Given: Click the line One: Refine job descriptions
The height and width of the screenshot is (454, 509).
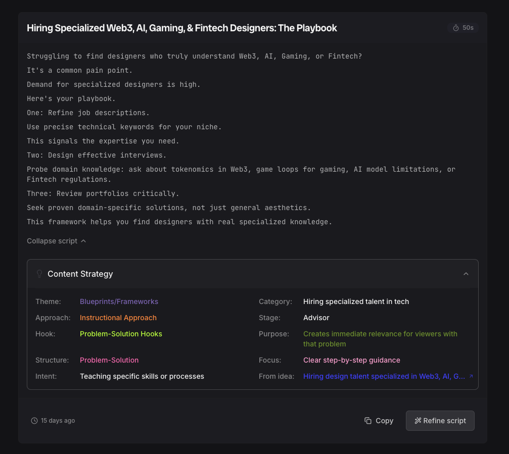Looking at the screenshot, I should 88,113.
